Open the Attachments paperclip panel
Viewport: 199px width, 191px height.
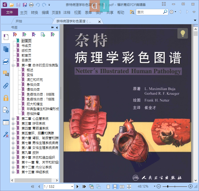click(x=6, y=86)
